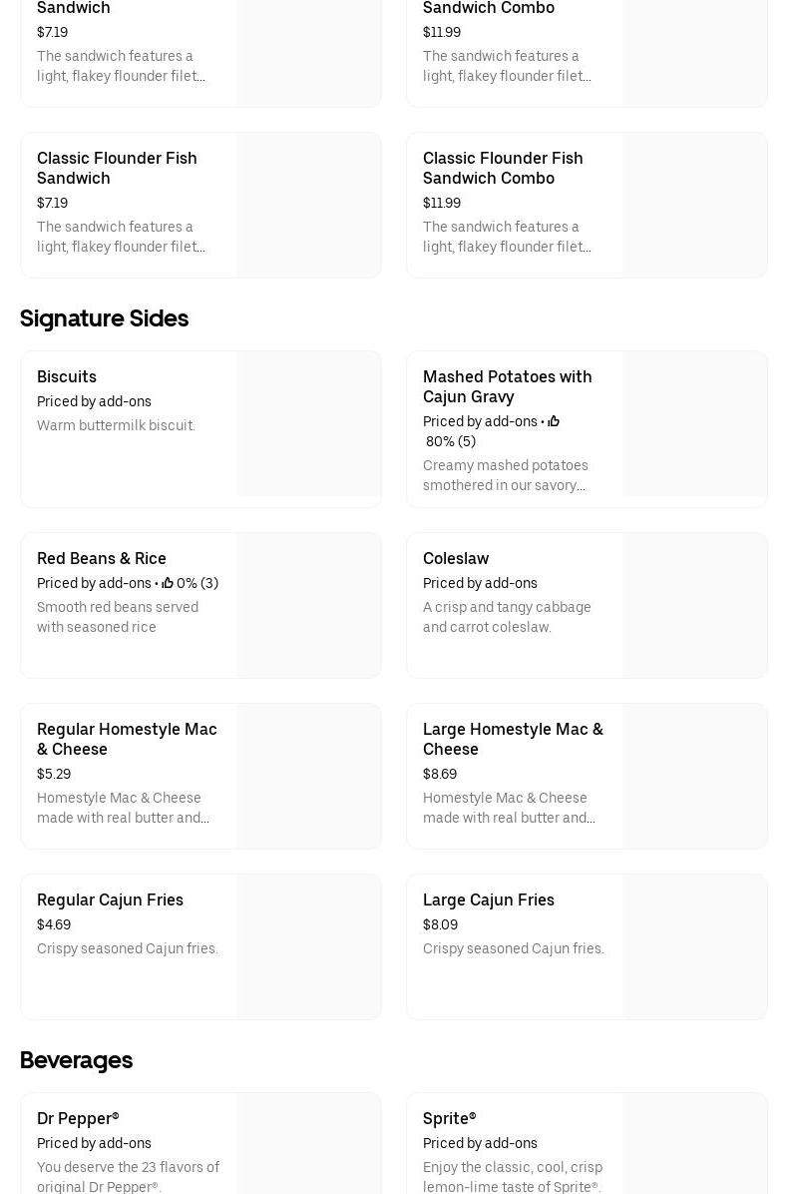
Task: Choose the Coleslaw side
Action: pyautogui.click(x=456, y=558)
